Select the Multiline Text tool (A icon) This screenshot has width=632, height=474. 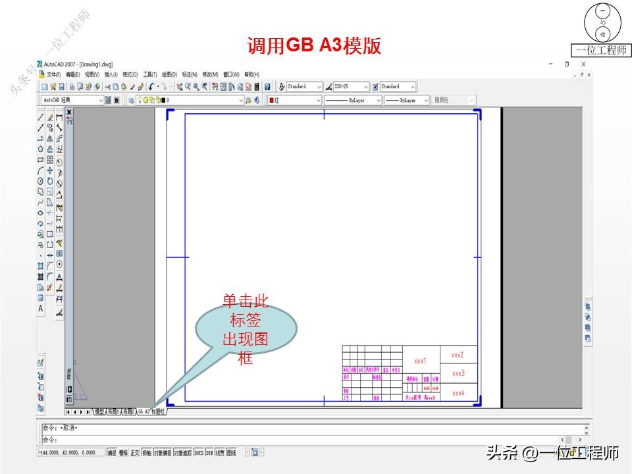click(38, 307)
